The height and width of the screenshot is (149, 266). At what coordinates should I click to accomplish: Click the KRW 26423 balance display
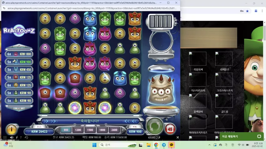pos(39,132)
